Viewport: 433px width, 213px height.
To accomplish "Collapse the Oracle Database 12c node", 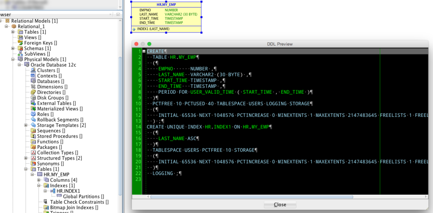I will 19,65.
